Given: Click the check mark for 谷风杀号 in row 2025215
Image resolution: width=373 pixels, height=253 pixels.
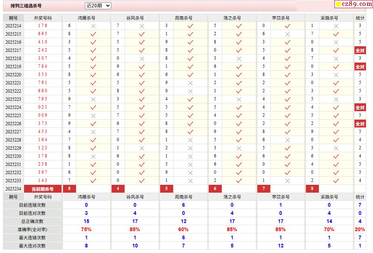Looking at the screenshot, I should tap(142, 34).
